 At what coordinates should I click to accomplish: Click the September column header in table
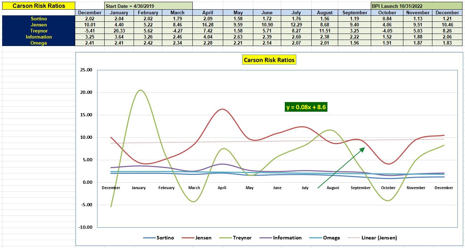pyautogui.click(x=355, y=12)
